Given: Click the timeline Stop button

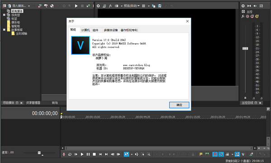Looking at the screenshot, I should click(x=94, y=154).
